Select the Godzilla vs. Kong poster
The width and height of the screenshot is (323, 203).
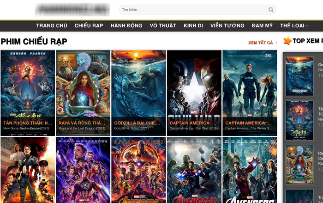[x=138, y=88]
